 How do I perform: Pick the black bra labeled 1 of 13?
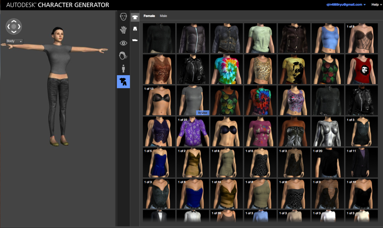click(x=159, y=100)
